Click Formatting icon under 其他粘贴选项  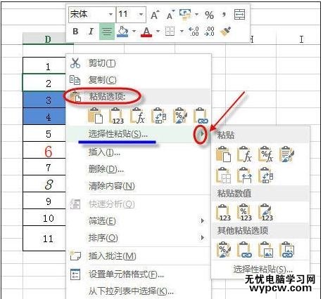[x=223, y=250]
